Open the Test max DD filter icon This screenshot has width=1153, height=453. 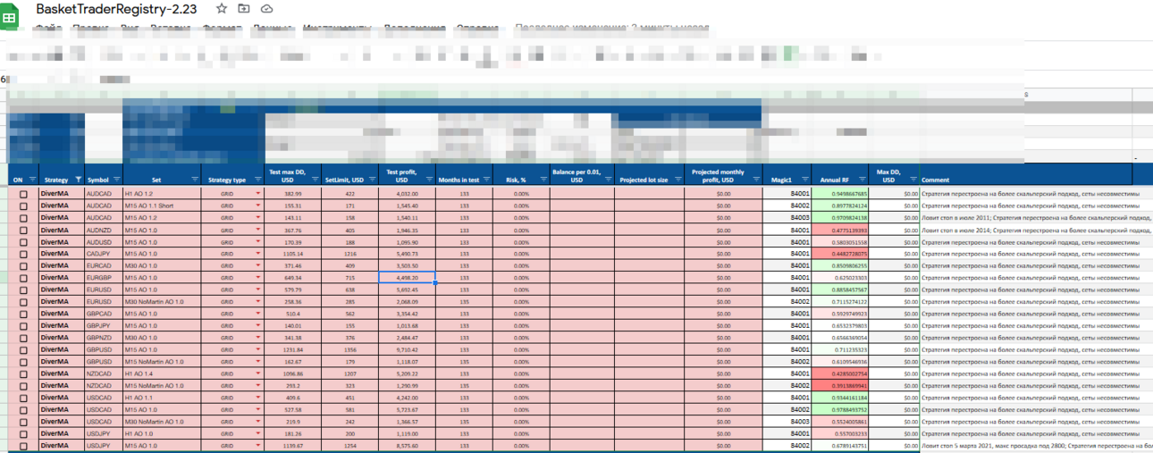314,180
